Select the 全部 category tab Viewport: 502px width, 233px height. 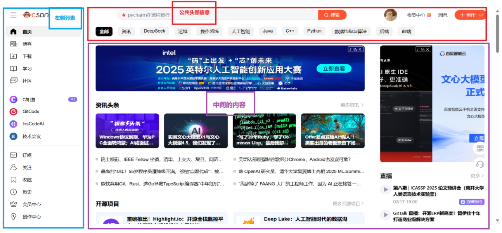[104, 32]
